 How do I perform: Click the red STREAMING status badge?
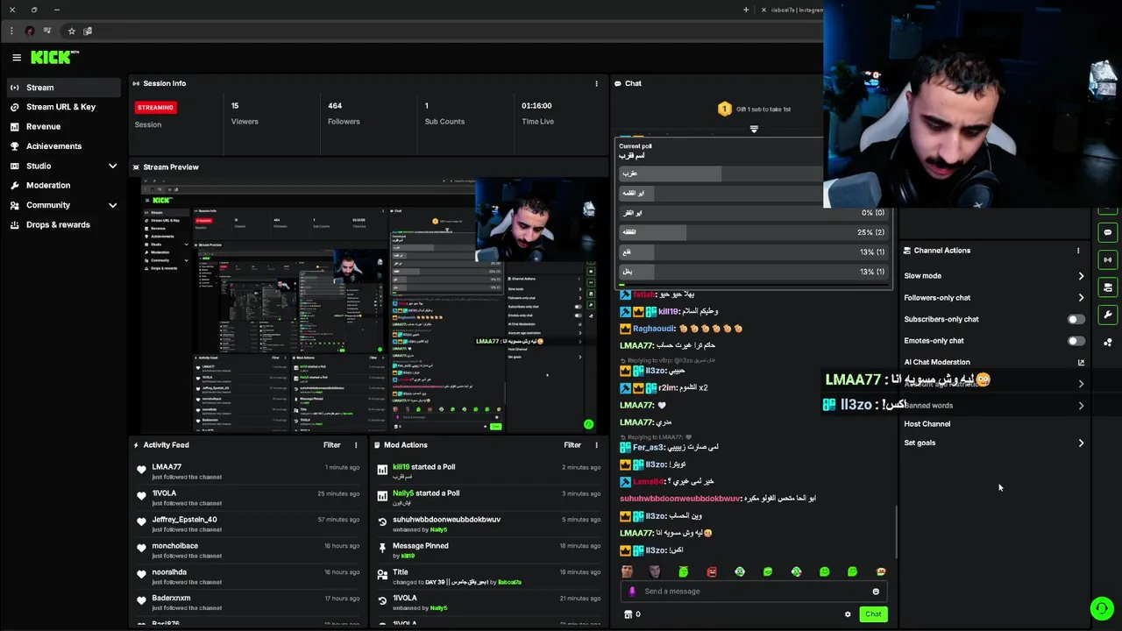pyautogui.click(x=155, y=107)
